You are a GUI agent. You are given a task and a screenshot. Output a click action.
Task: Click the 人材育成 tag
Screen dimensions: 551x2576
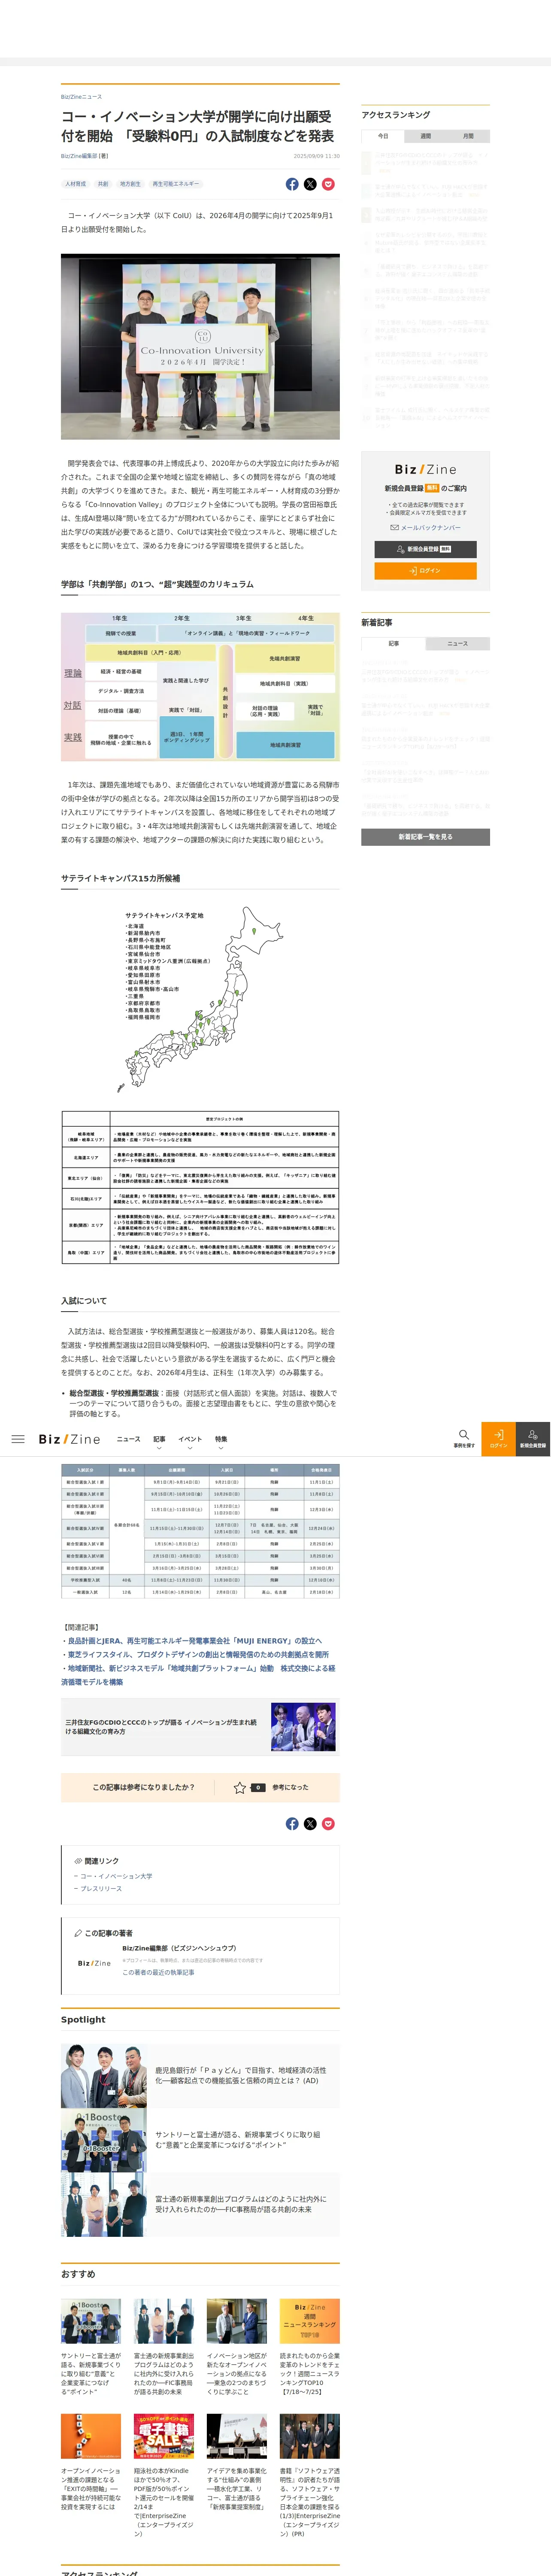click(75, 184)
